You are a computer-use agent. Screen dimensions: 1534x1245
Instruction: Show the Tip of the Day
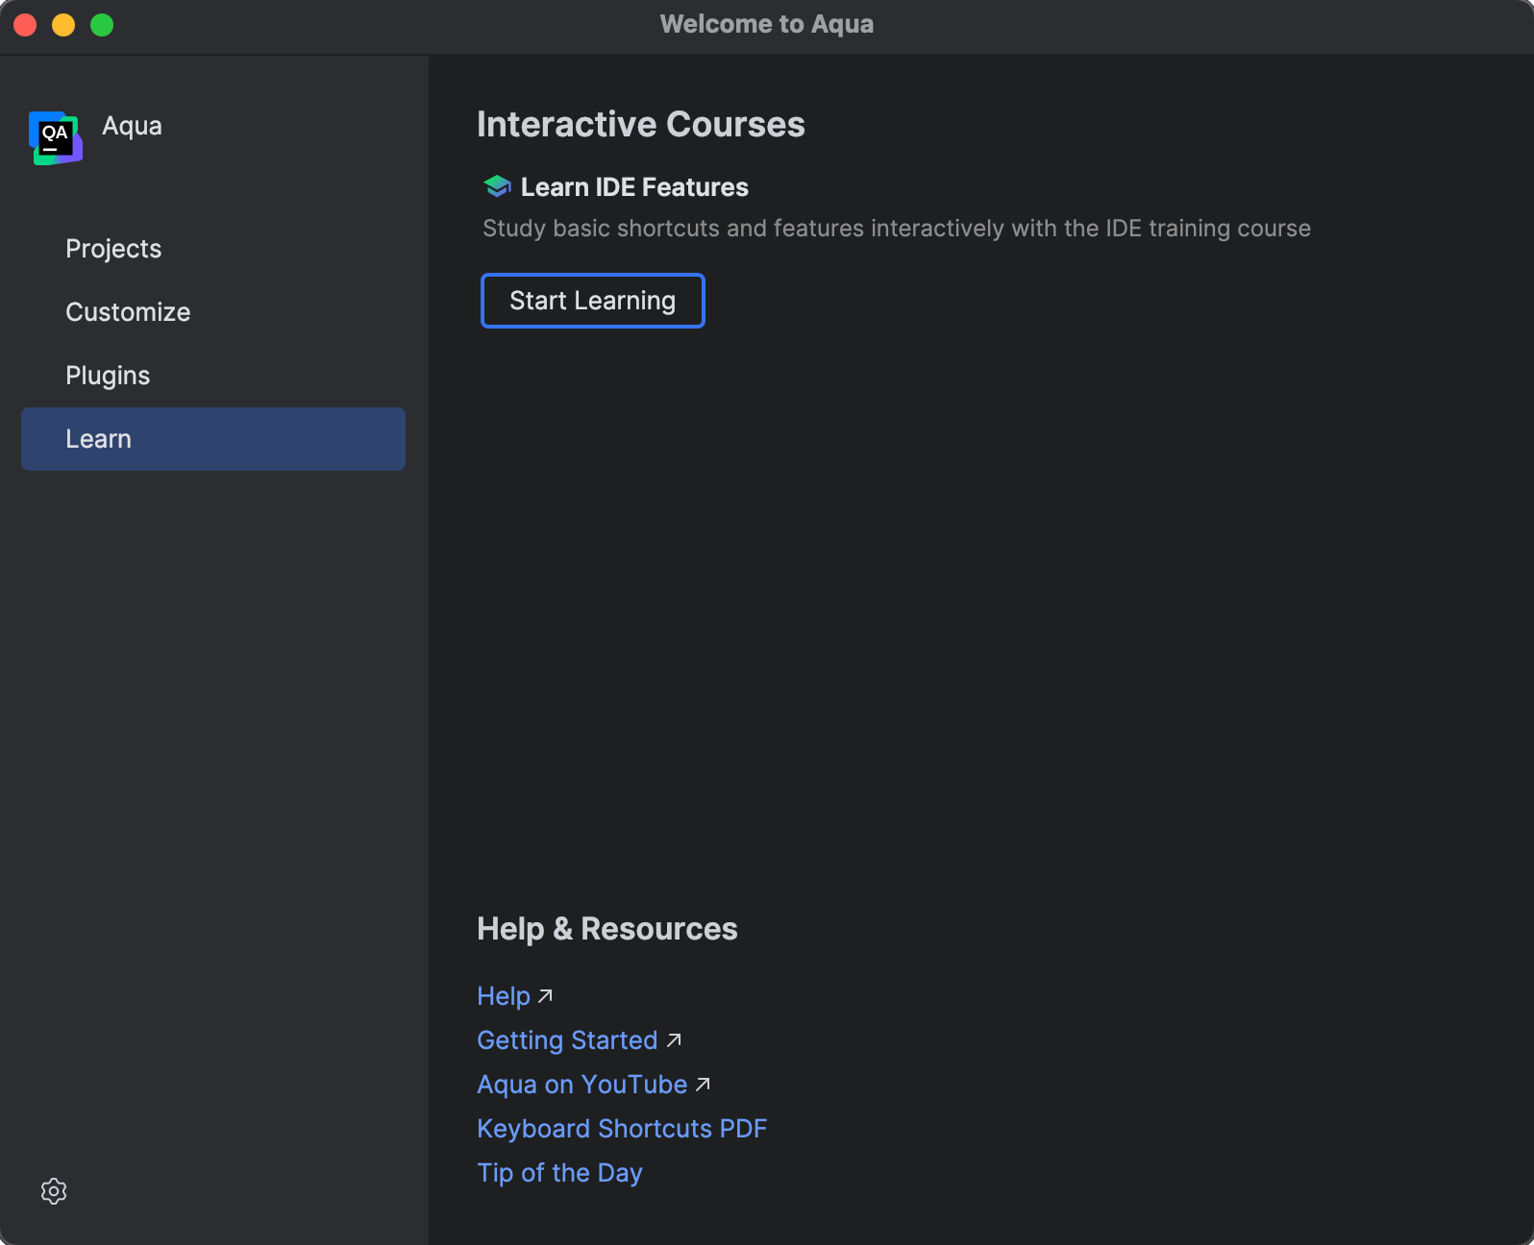tap(559, 1173)
